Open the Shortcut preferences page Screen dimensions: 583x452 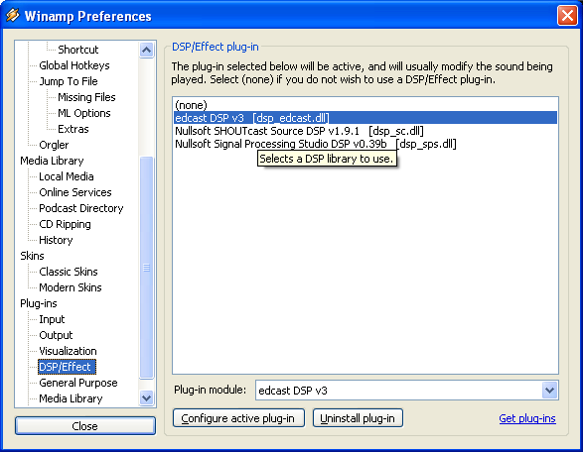78,50
